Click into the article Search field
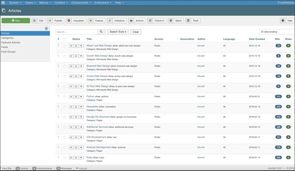The width and height of the screenshot is (295, 171). click(77, 32)
